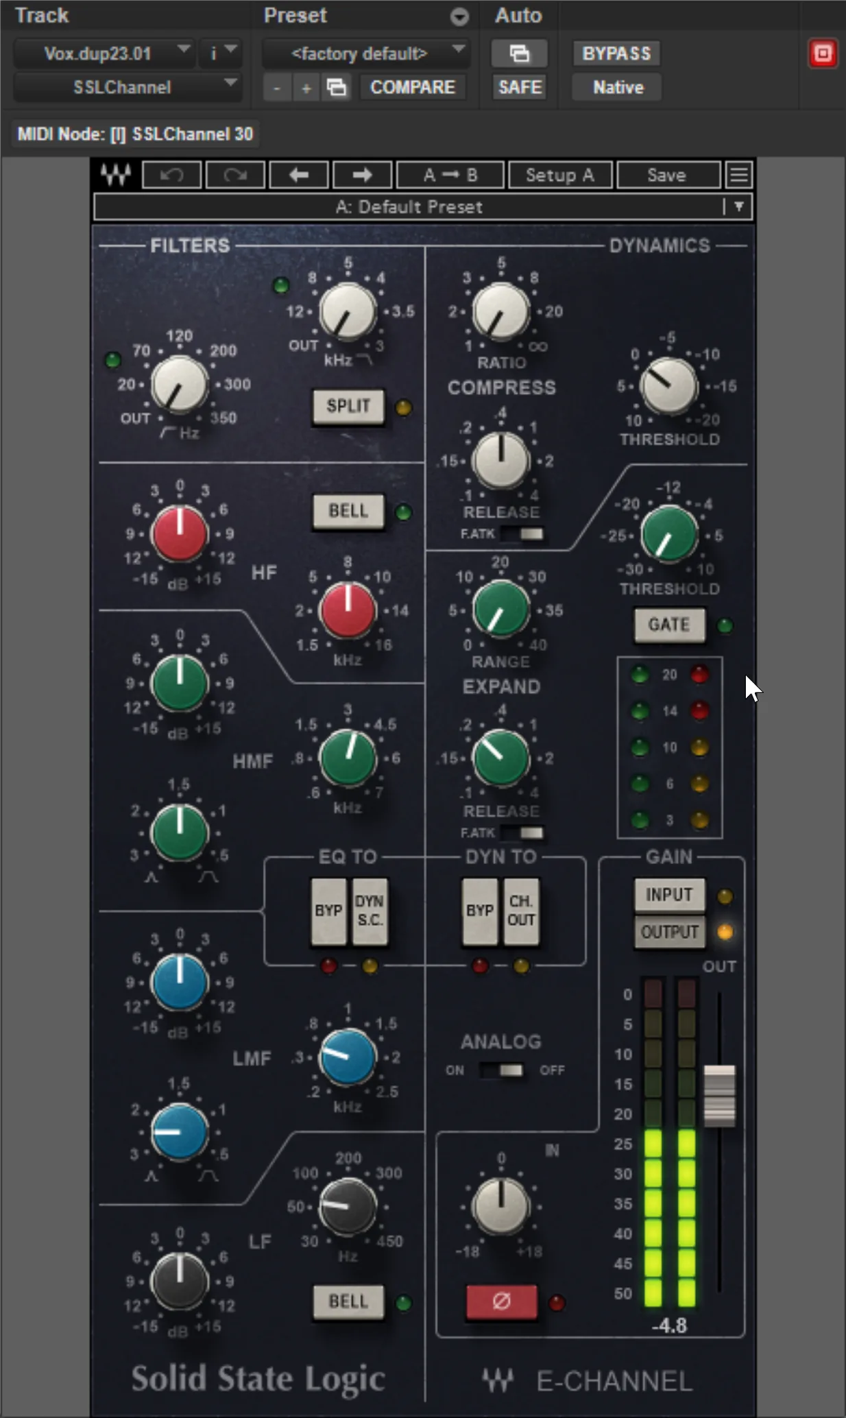Toggle the expander F.ATK switch
This screenshot has height=1418, width=846.
point(523,832)
